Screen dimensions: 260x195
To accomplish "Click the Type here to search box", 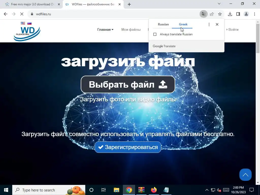I will (x=49, y=190).
